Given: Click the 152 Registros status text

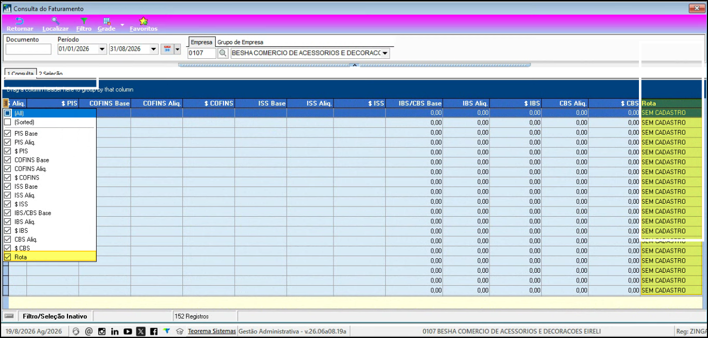Looking at the screenshot, I should [x=191, y=316].
